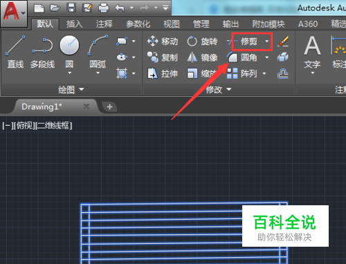Click the erase tool icon
The image size is (346, 264).
[283, 41]
